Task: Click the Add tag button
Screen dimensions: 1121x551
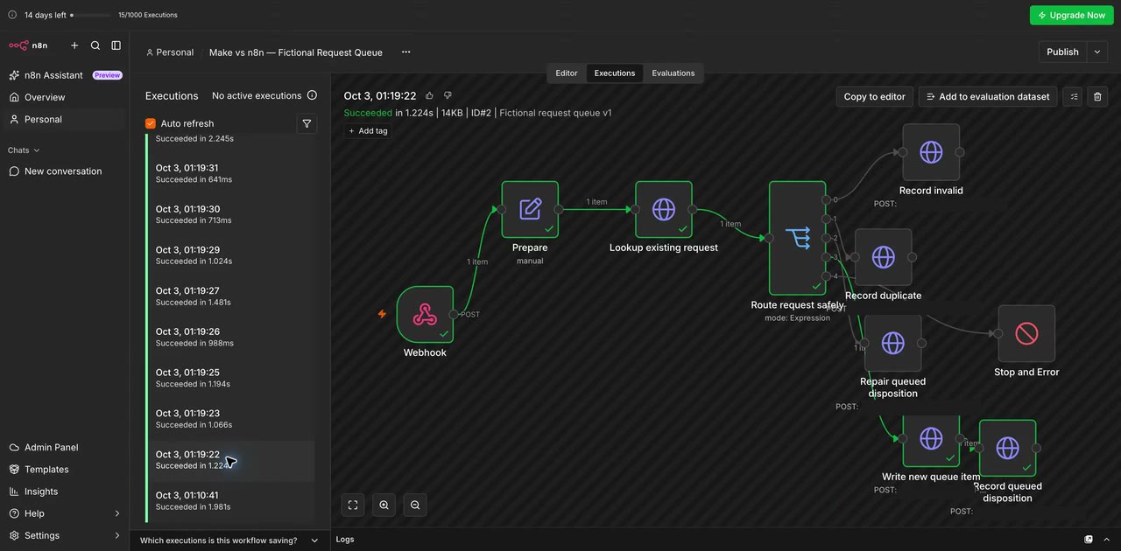Action: (368, 131)
